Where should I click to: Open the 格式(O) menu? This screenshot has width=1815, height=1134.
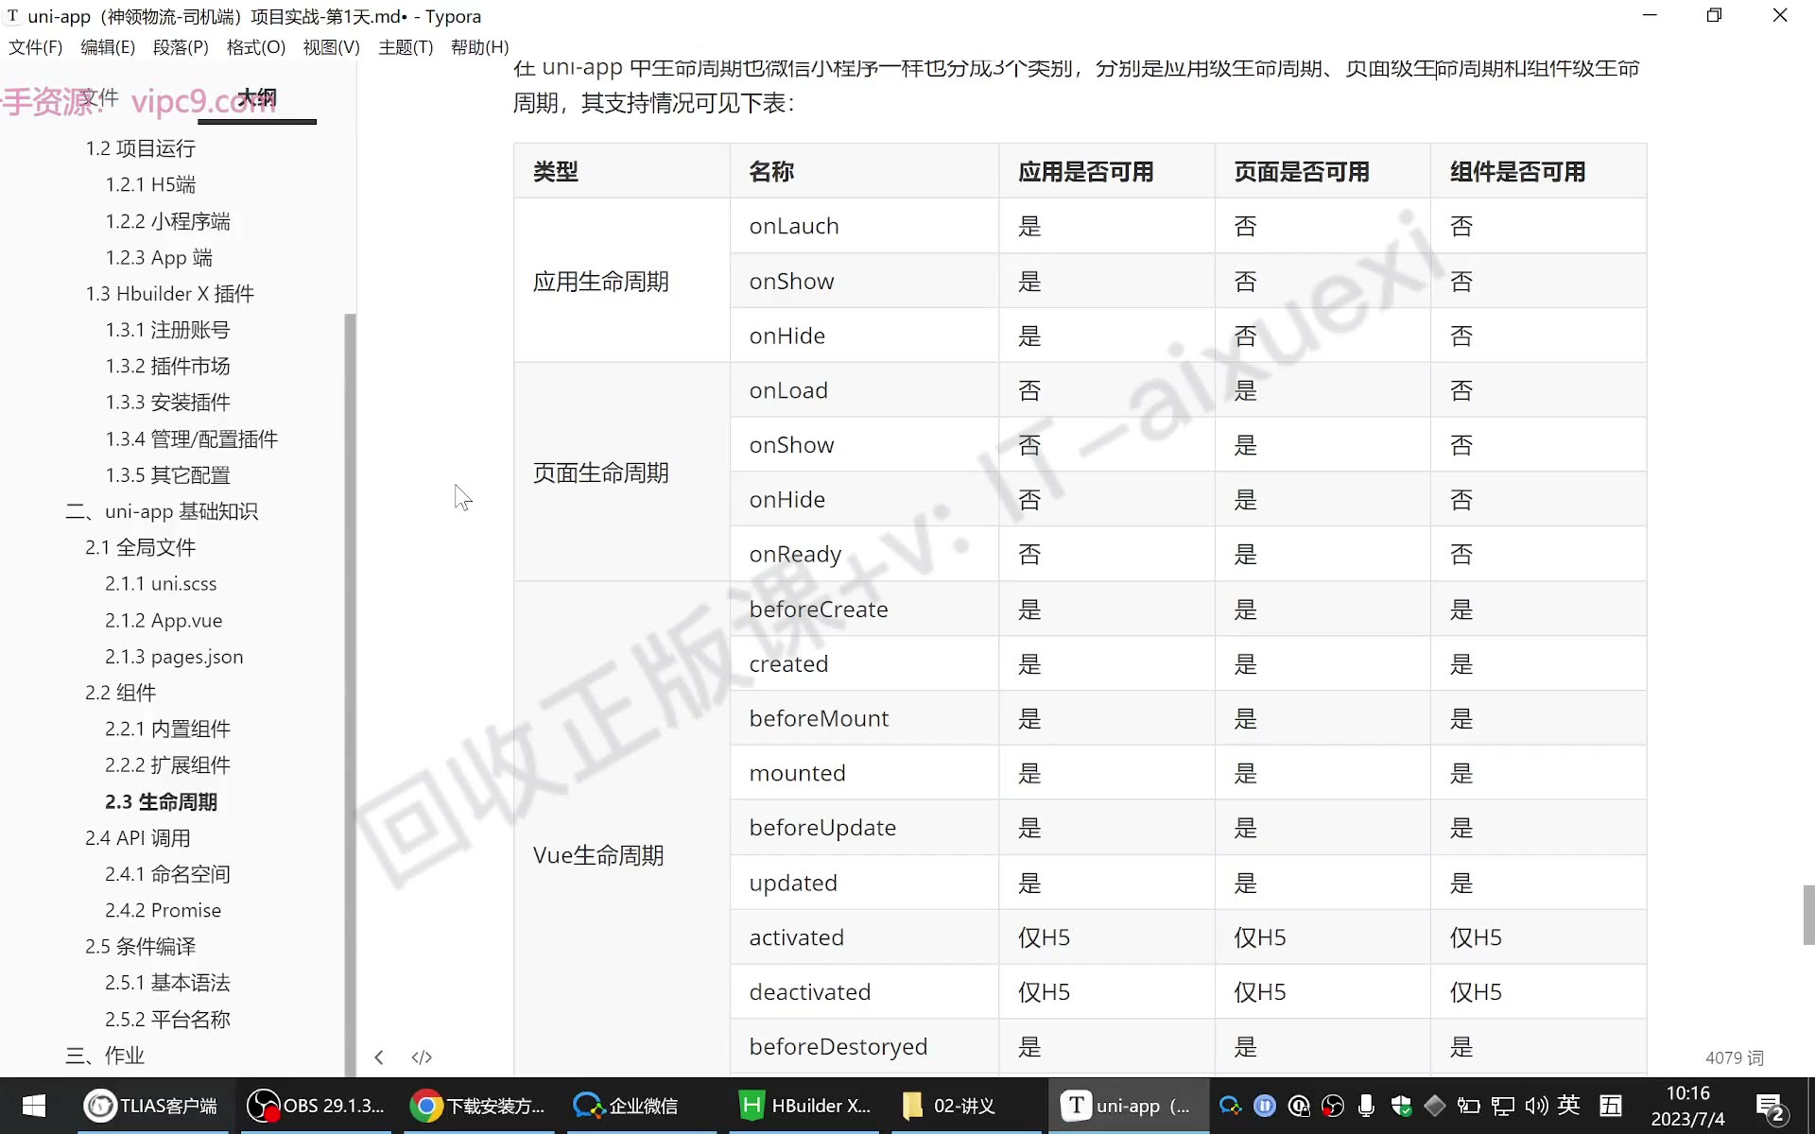[x=256, y=47]
